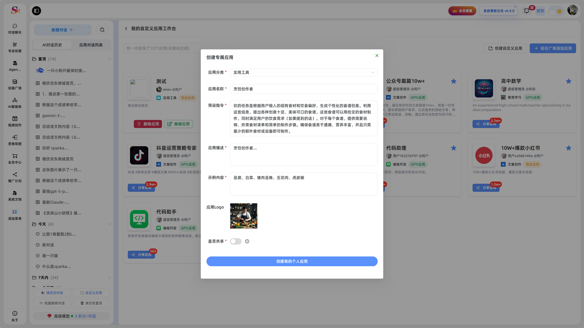Click 新建对话 button

[62, 30]
